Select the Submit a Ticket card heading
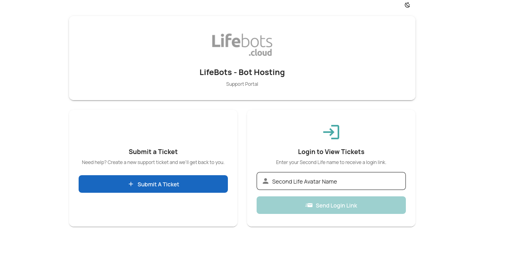Image resolution: width=520 pixels, height=263 pixels. pyautogui.click(x=153, y=152)
